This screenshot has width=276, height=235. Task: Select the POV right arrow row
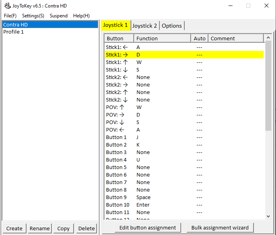point(184,115)
